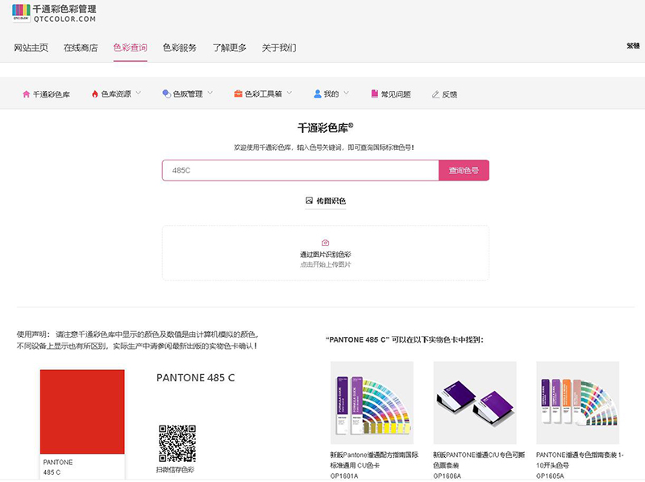Expand the 色库资源 dropdown arrow
645x482 pixels.
pos(138,93)
